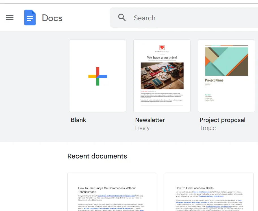Click the 'Recent documents' heading

(x=97, y=156)
